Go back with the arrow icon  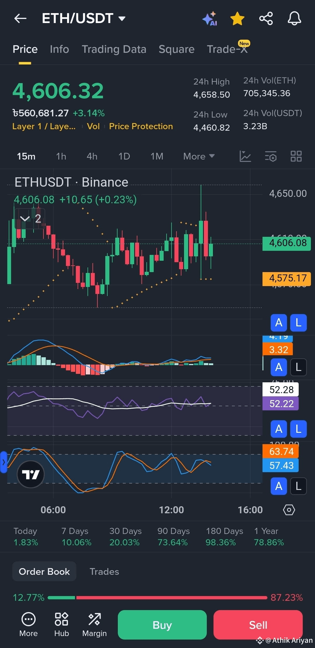point(20,19)
